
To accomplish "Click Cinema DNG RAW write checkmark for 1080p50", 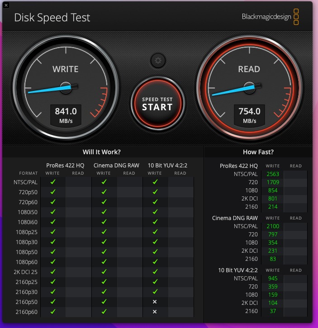I will click(x=104, y=252).
